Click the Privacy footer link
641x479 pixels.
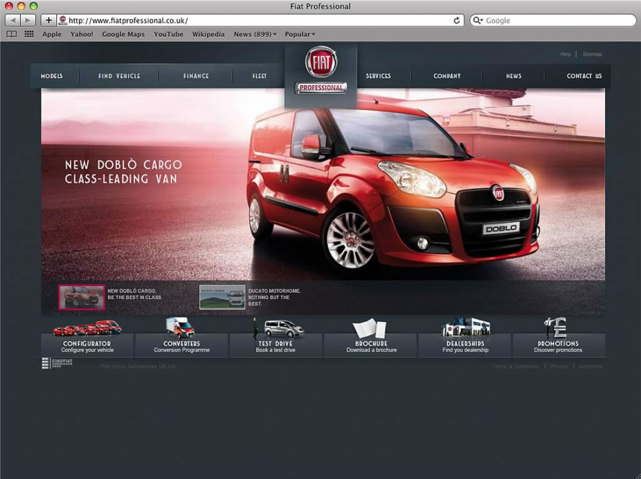(x=559, y=366)
